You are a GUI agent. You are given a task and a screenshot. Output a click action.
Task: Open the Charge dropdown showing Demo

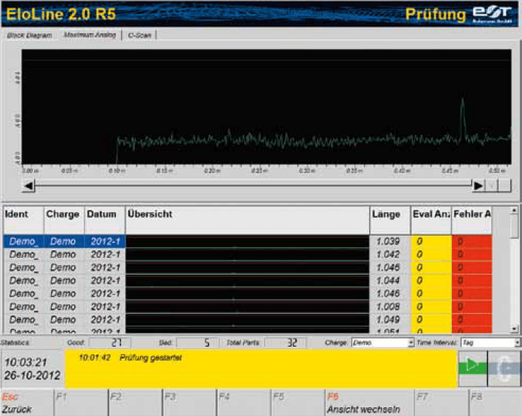[383, 342]
